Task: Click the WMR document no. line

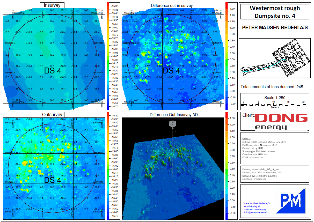Action: [x=253, y=158]
